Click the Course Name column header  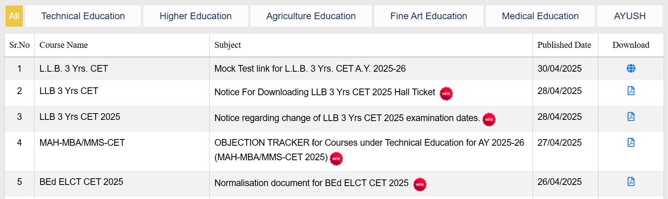(64, 45)
